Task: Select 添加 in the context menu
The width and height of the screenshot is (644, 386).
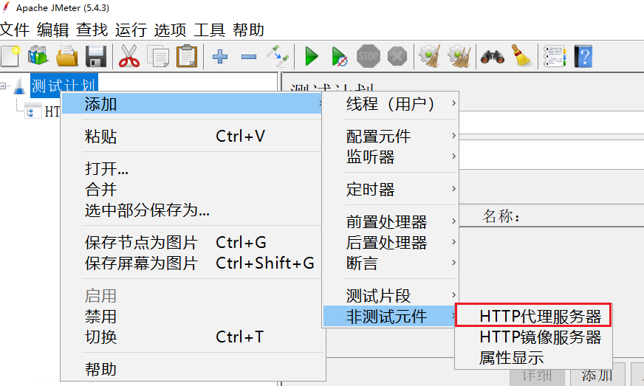Action: tap(192, 103)
